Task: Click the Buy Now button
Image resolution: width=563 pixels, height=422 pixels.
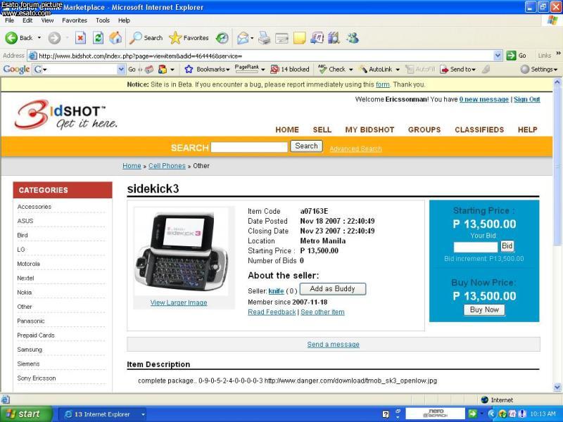Action: click(484, 309)
